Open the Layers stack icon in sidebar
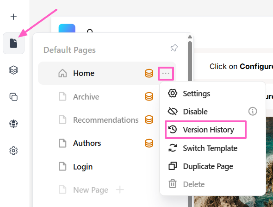 pyautogui.click(x=13, y=70)
